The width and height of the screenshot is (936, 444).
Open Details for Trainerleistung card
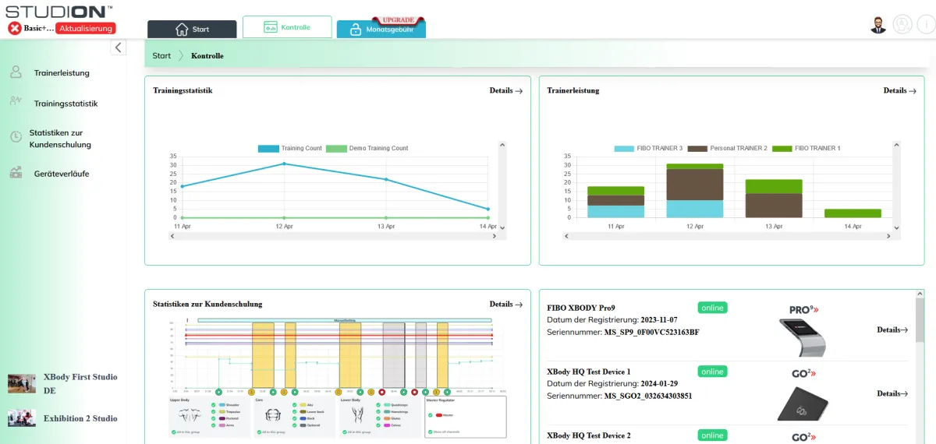tap(900, 90)
